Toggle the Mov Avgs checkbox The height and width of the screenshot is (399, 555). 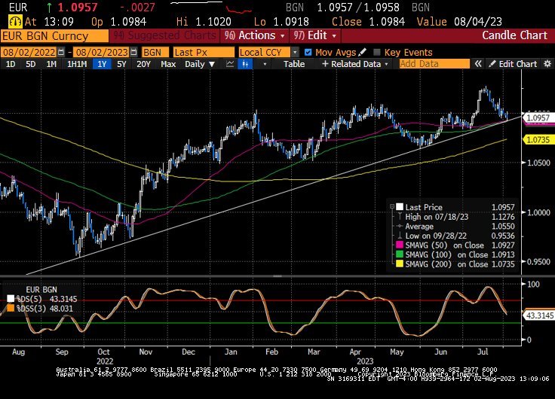coord(307,52)
